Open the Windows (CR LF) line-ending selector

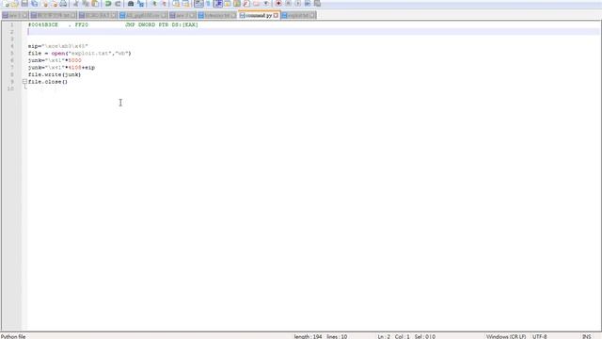point(506,336)
